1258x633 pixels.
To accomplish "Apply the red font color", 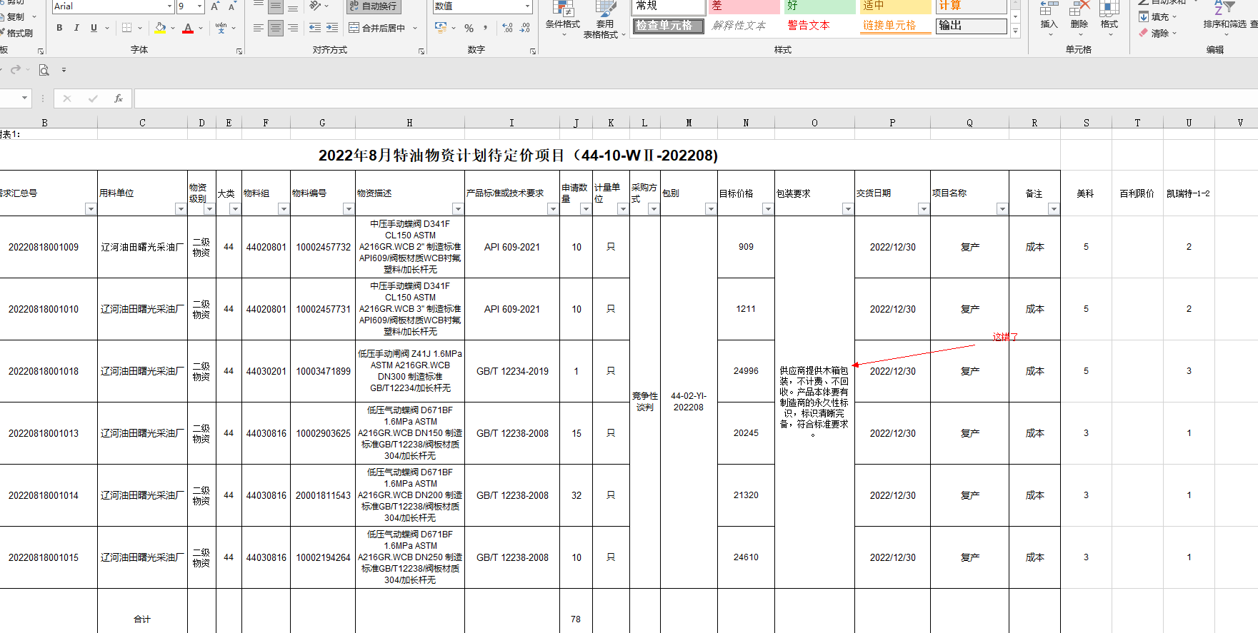I will [188, 28].
